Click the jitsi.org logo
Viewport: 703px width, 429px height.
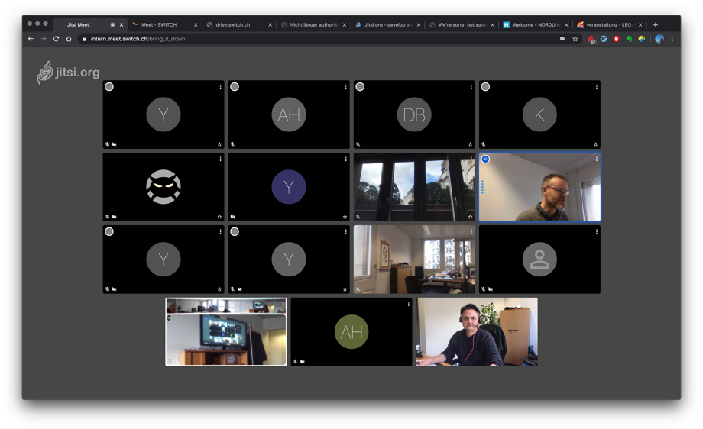(x=68, y=73)
